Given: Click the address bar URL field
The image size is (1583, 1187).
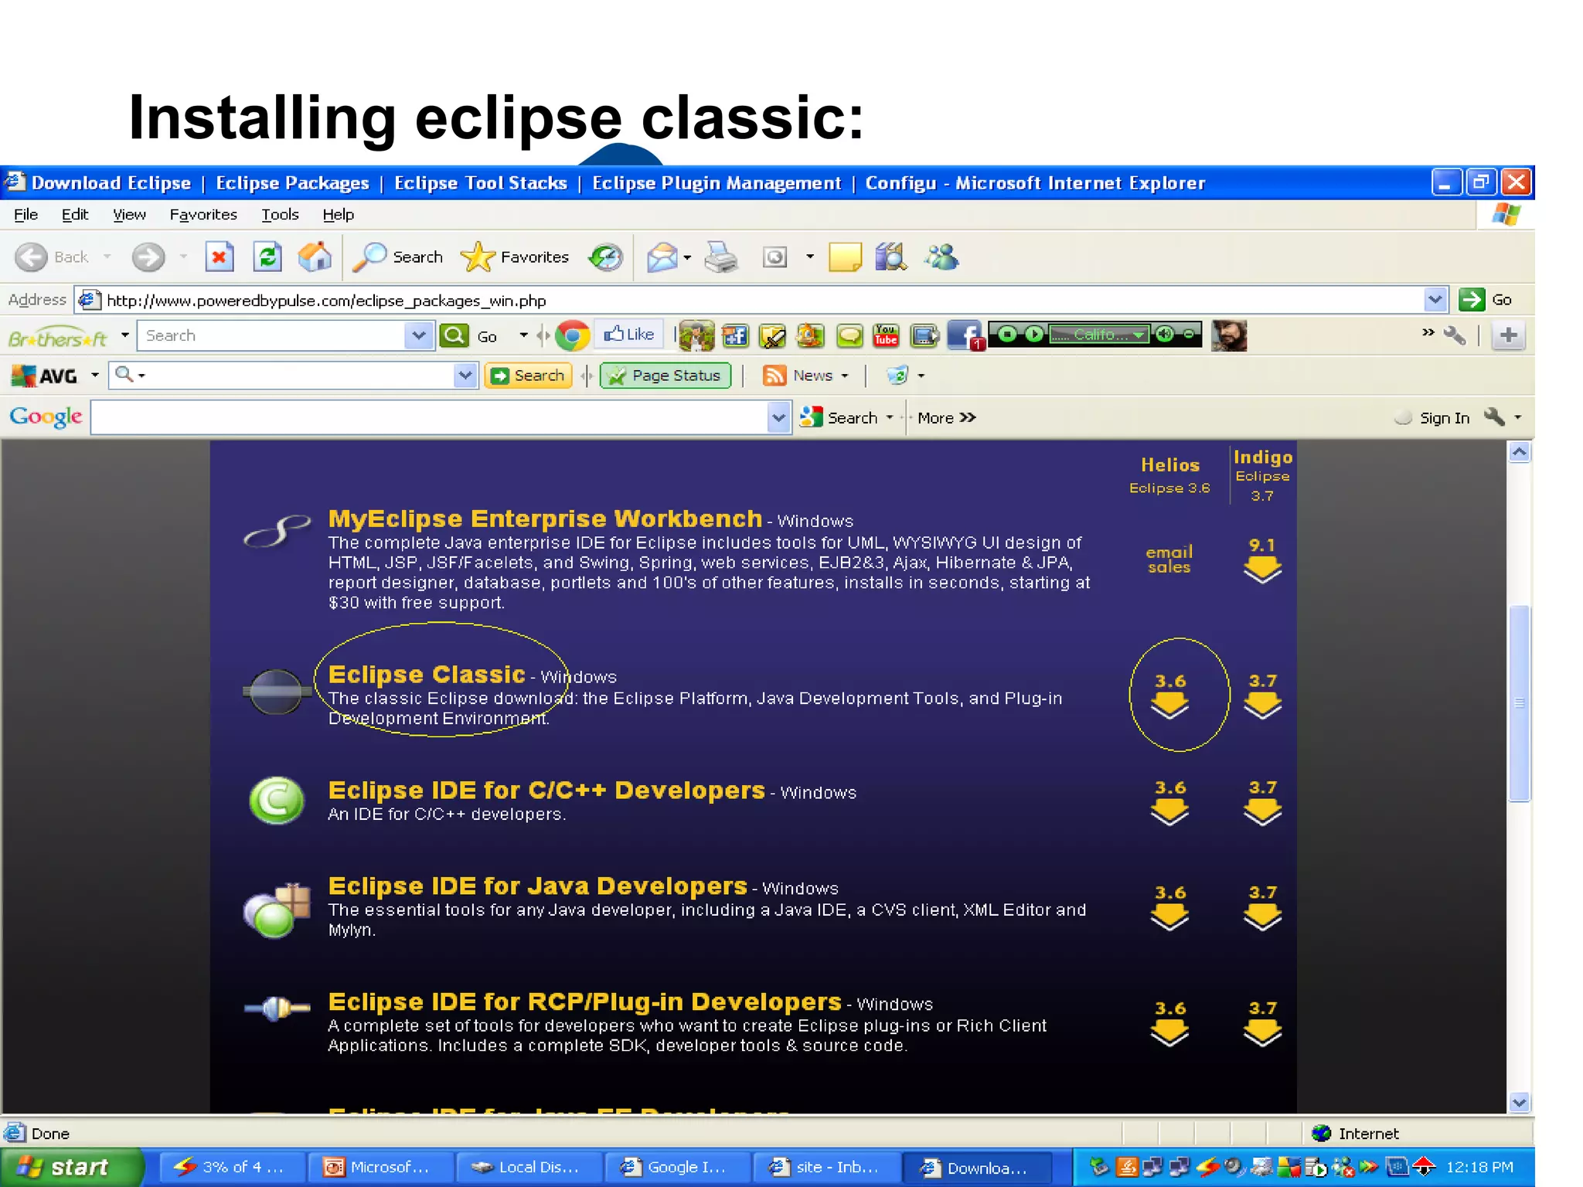Looking at the screenshot, I should tap(748, 300).
